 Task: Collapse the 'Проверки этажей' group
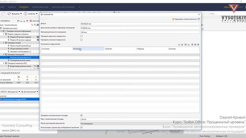[x=4, y=43]
